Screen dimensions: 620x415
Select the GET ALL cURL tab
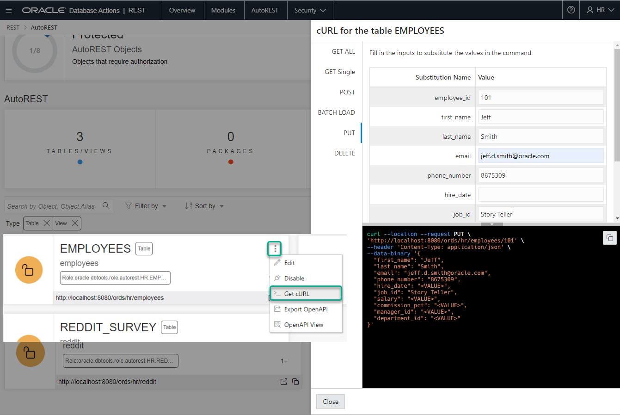pyautogui.click(x=344, y=51)
